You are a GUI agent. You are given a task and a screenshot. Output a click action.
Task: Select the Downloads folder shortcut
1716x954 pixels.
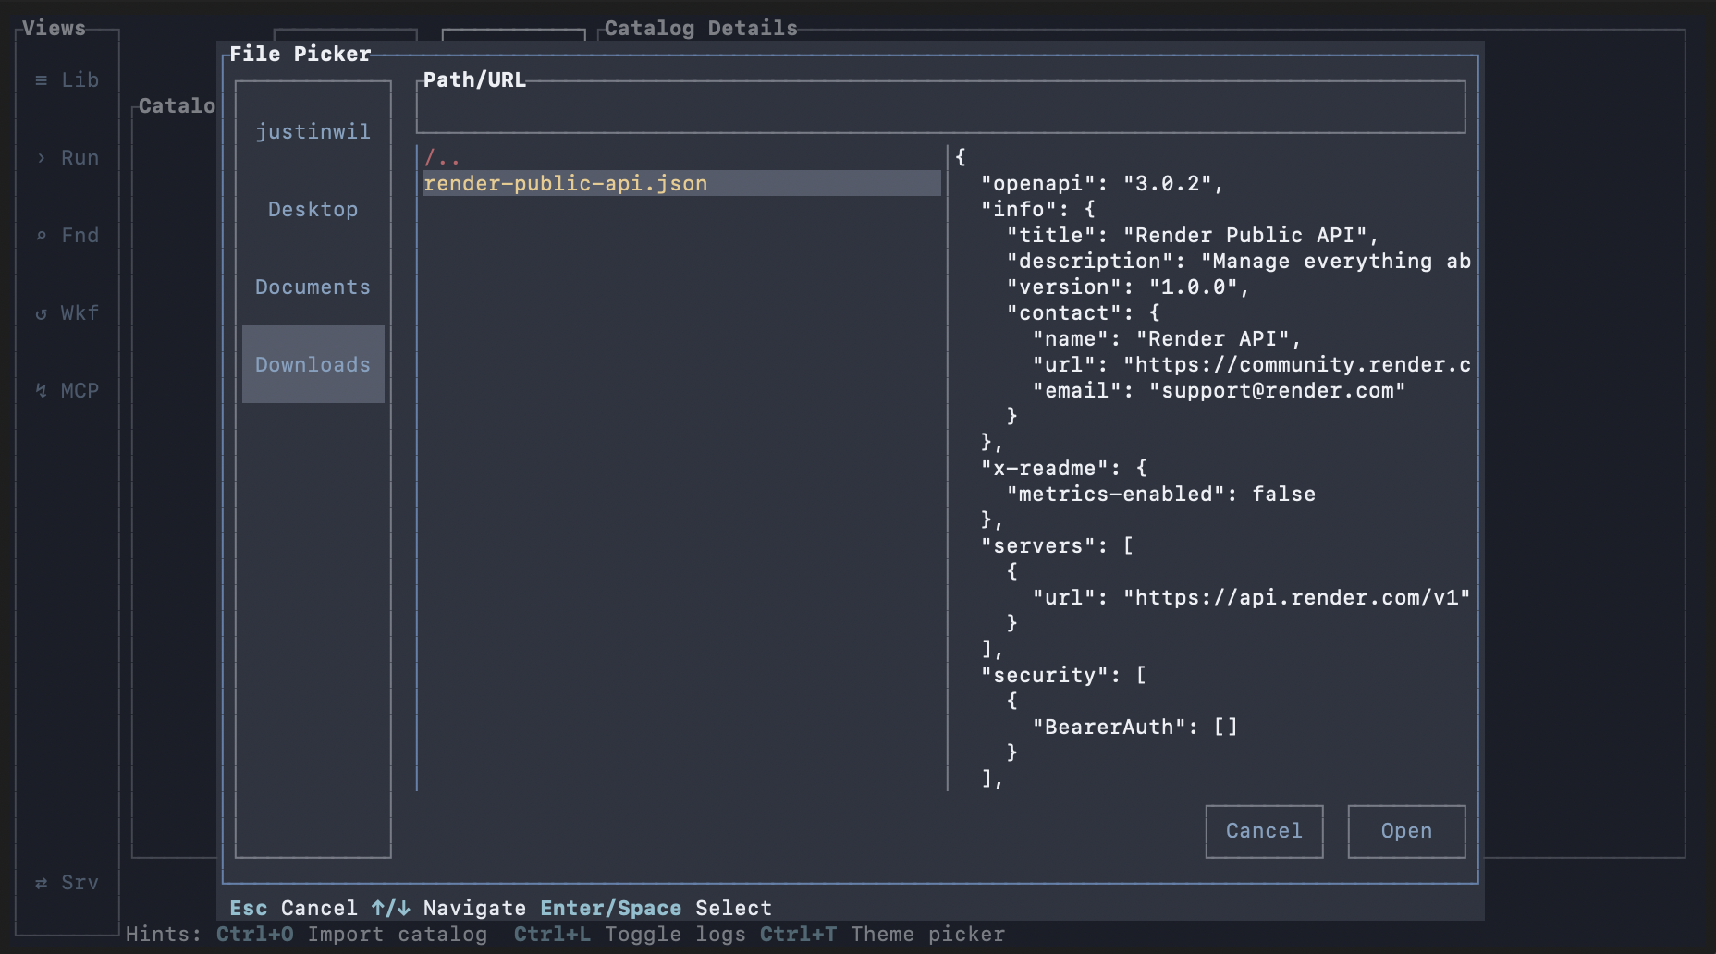click(313, 364)
